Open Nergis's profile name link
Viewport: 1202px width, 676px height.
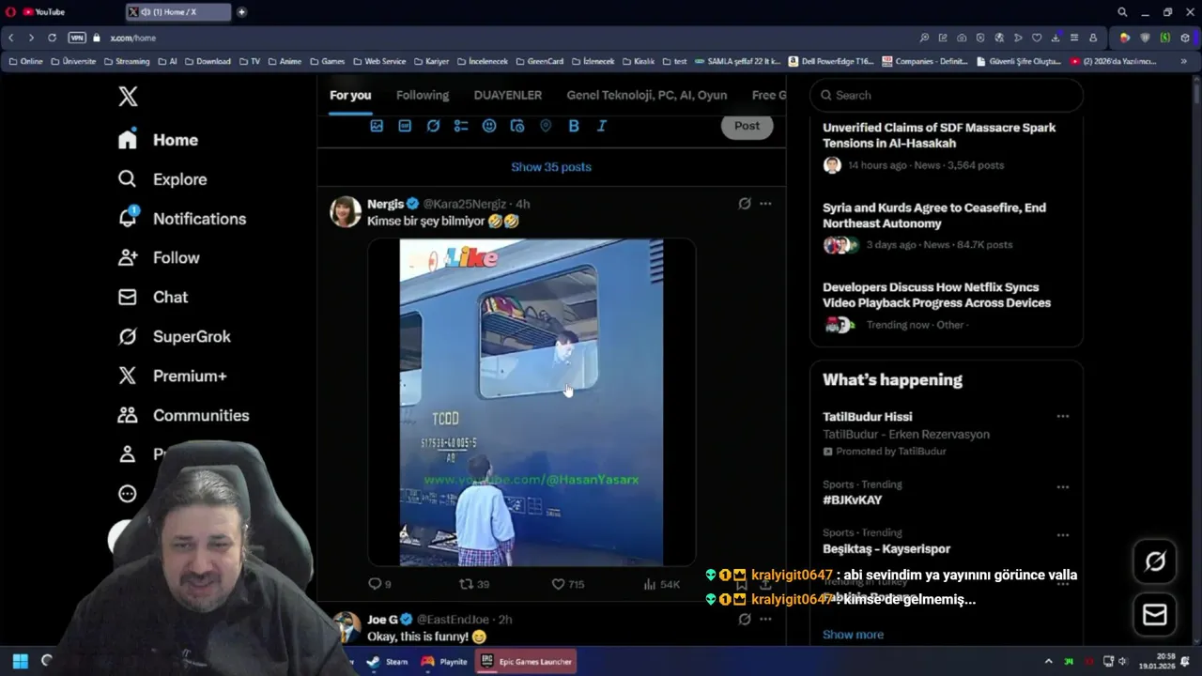(x=385, y=204)
